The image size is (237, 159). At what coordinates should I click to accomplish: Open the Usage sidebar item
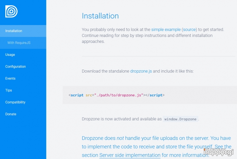[10, 55]
